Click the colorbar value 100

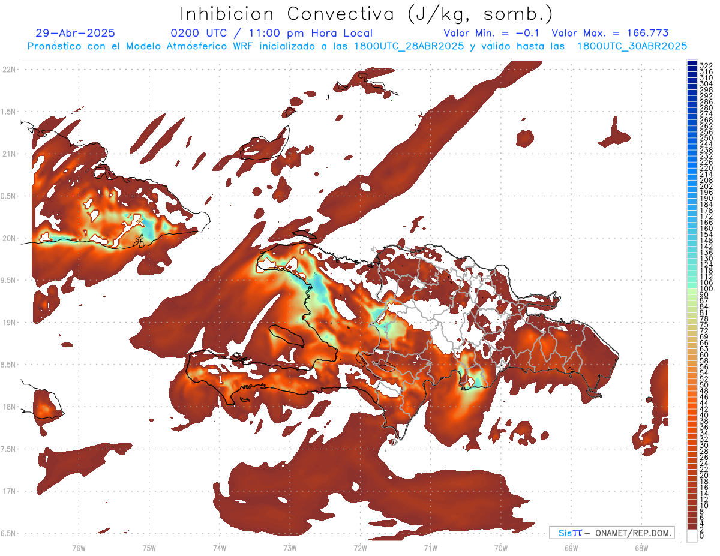pyautogui.click(x=706, y=290)
